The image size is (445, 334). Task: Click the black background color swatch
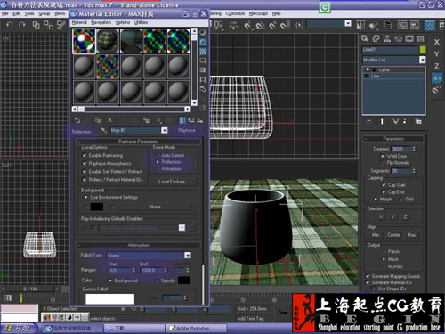97,207
